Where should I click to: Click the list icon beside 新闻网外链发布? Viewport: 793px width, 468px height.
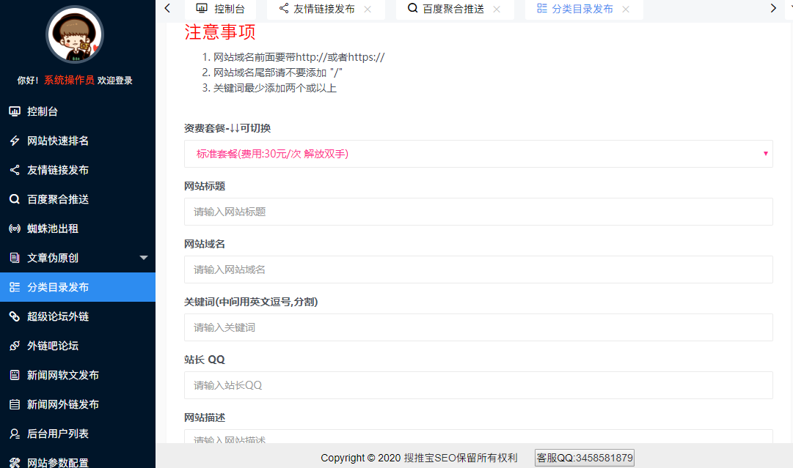click(x=15, y=404)
